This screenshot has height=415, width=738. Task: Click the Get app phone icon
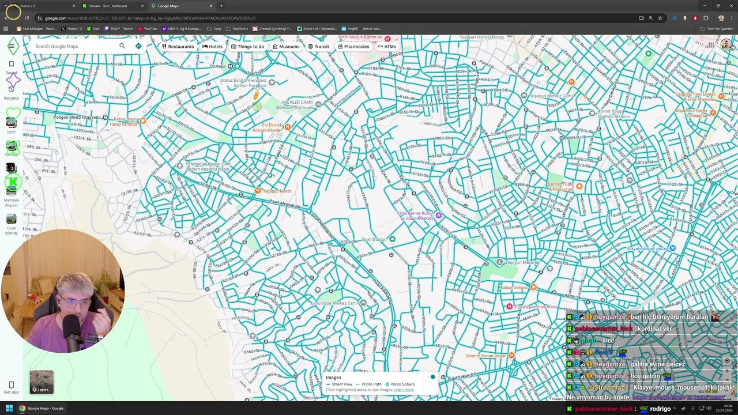pyautogui.click(x=11, y=384)
